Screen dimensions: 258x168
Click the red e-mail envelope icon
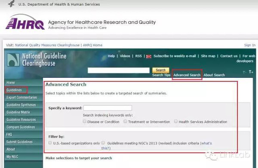coord(149,57)
